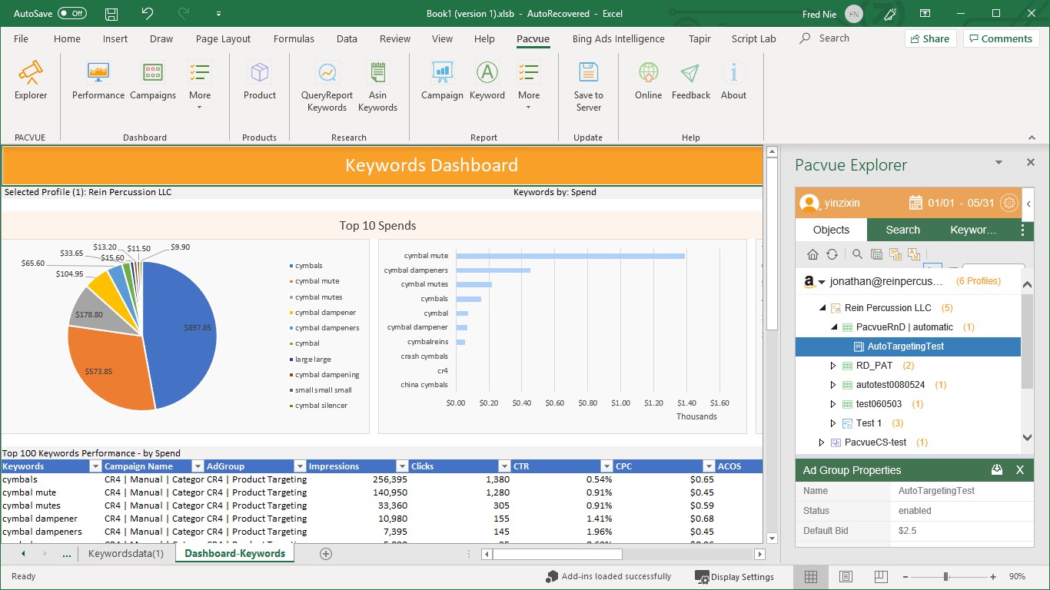This screenshot has width=1050, height=590.
Task: Undo the last action
Action: pyautogui.click(x=148, y=14)
